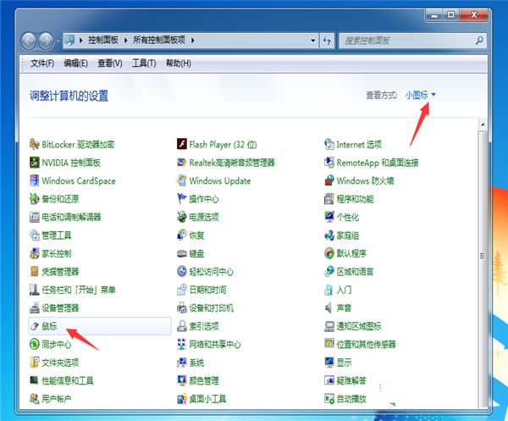Screen dimensions: 508x421
Task: Open the 疑难解答 link
Action: click(351, 380)
